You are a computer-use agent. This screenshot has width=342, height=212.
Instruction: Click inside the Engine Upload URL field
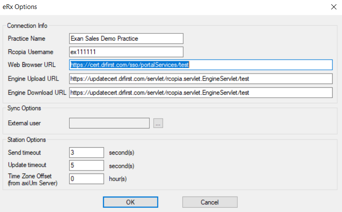click(x=201, y=79)
